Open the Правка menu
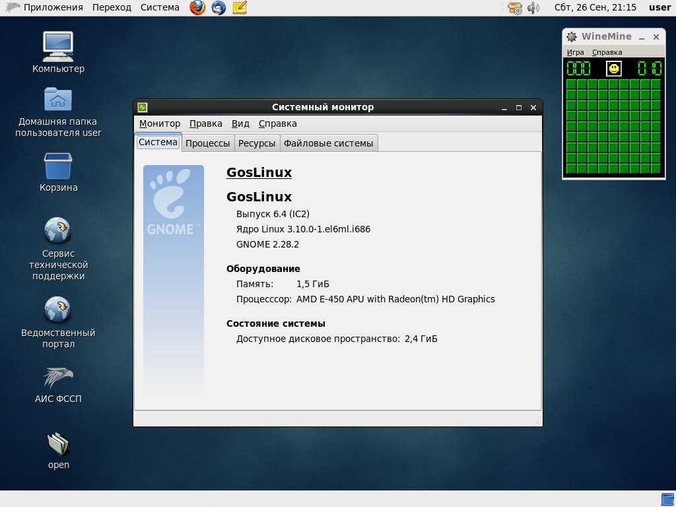This screenshot has width=676, height=507. coord(206,123)
